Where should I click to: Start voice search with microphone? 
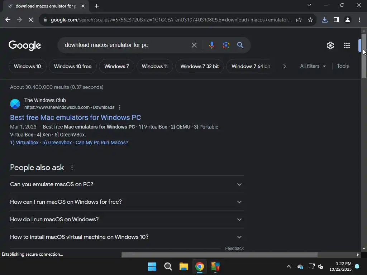coord(211,45)
